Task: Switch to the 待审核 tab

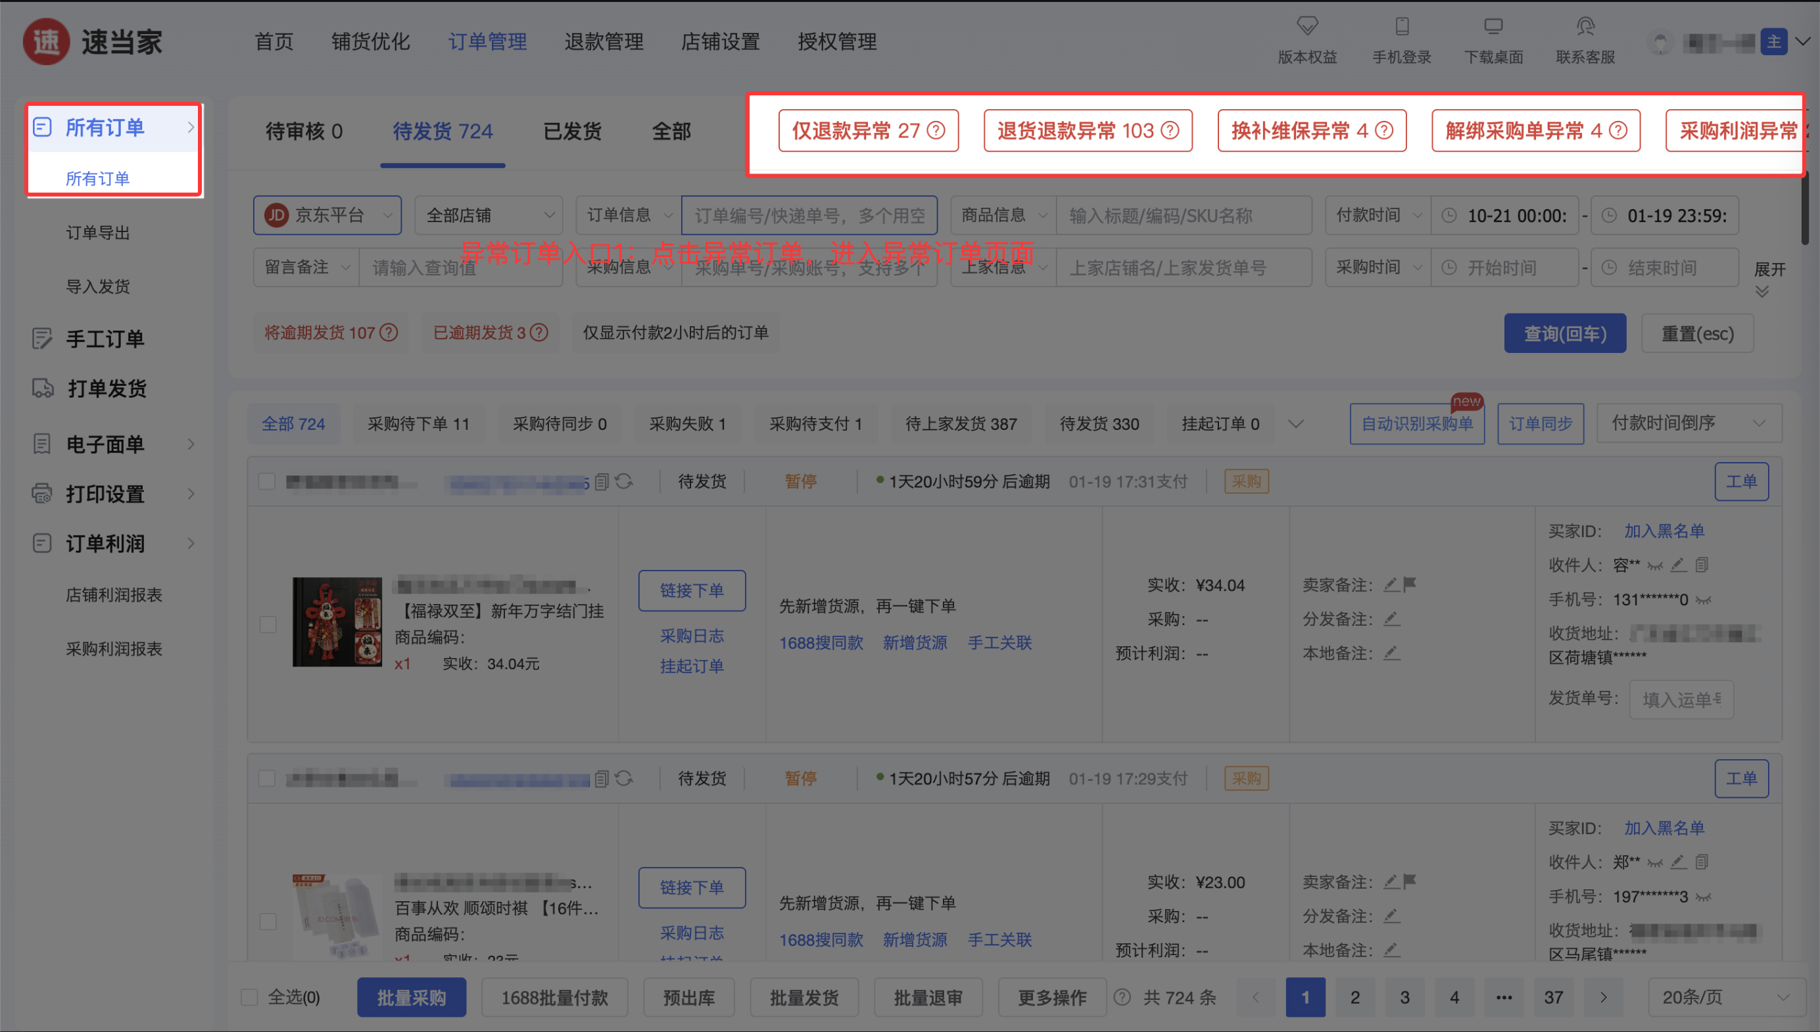Action: coord(304,131)
